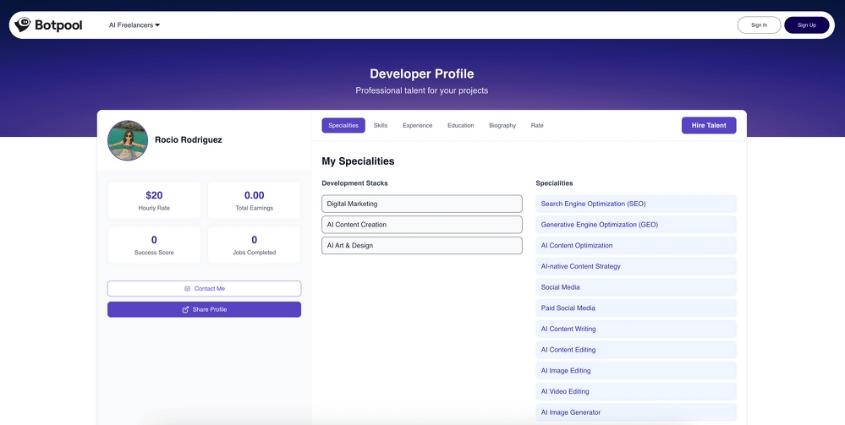
Task: Click the Botpool logo icon
Action: click(x=23, y=25)
